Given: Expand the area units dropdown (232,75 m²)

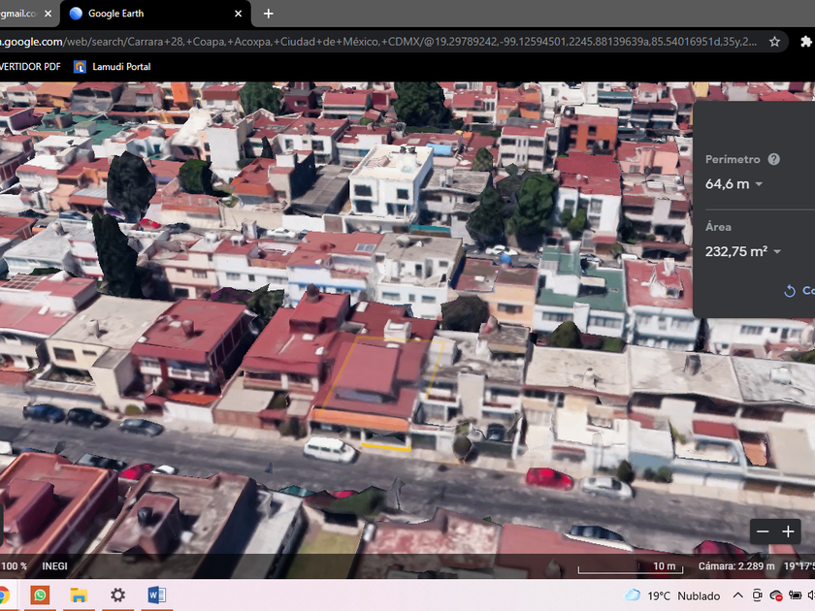Looking at the screenshot, I should pos(777,252).
